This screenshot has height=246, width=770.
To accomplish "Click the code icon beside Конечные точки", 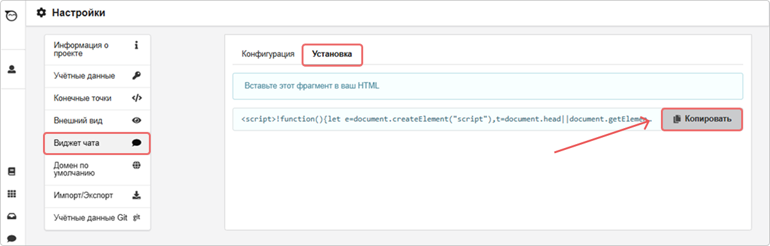I will point(136,98).
